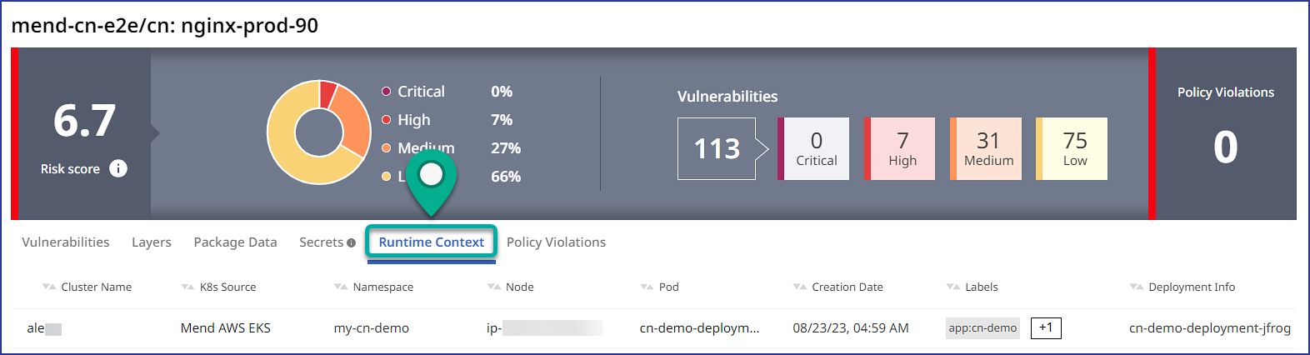Sort by Creation Date column arrows
Viewport: 1310px width, 355px height.
[x=800, y=287]
